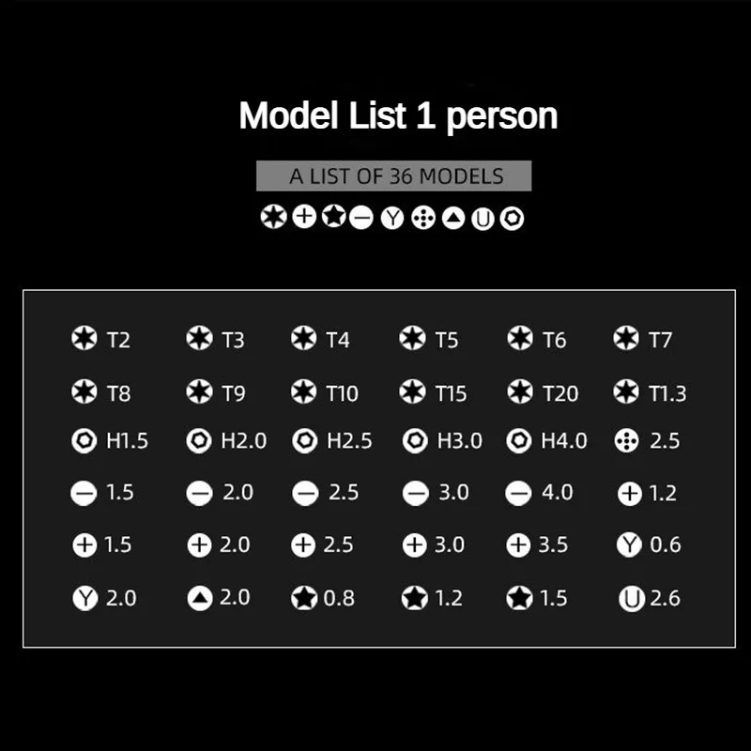Click the four-dot icon beside 2.5

(x=626, y=440)
